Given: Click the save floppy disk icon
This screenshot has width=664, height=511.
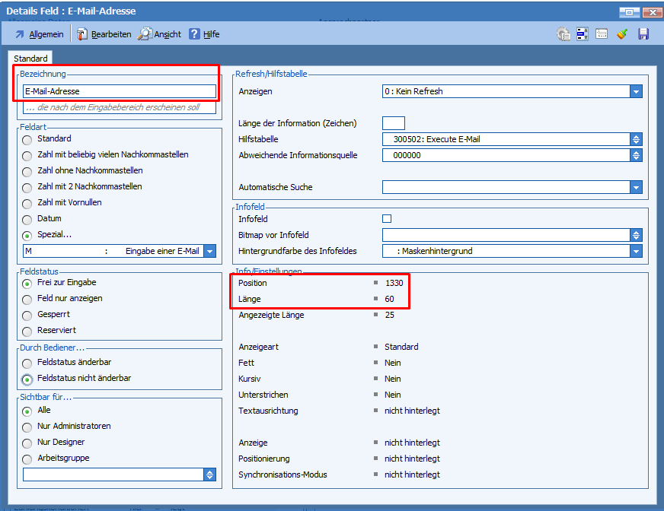Looking at the screenshot, I should point(643,34).
